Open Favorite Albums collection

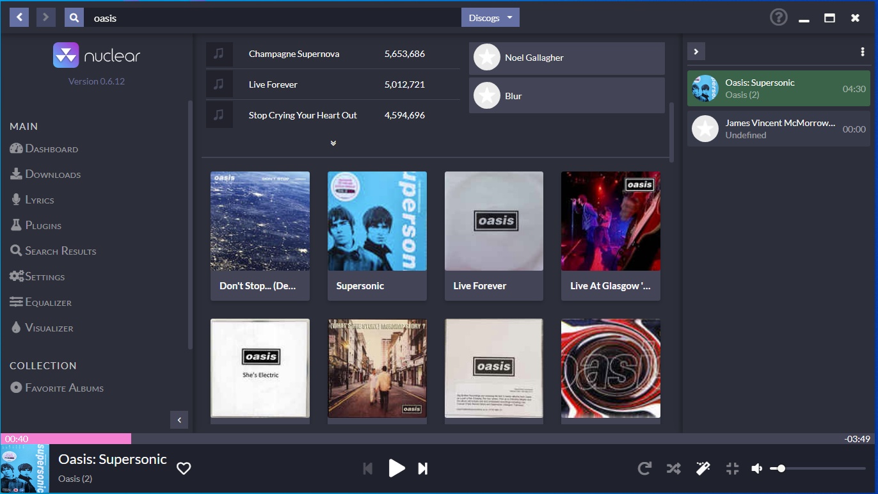click(57, 388)
